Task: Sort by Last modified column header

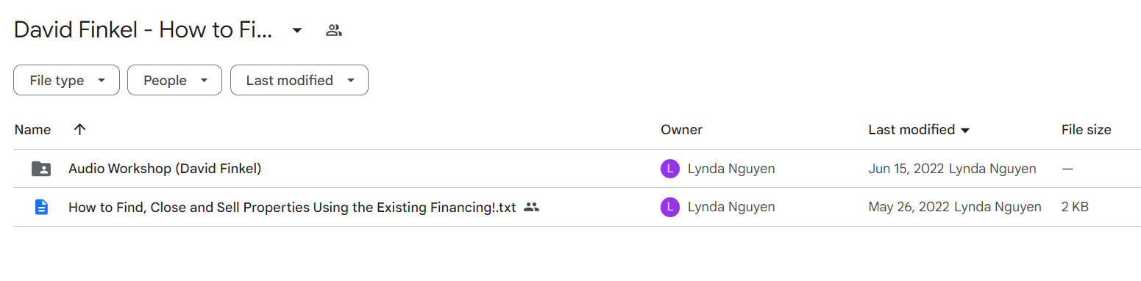Action: click(x=911, y=130)
